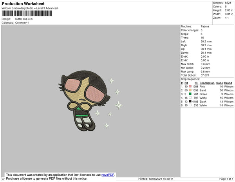Click the White swatch in stop 6 row
Screen dimensions: 235x182
coord(190,105)
